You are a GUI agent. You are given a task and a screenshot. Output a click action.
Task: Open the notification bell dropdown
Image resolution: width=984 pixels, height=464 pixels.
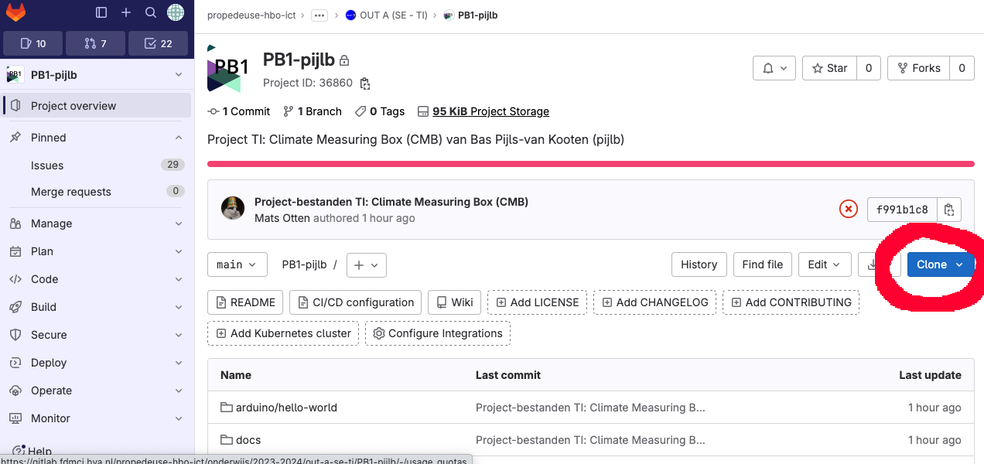pyautogui.click(x=774, y=68)
